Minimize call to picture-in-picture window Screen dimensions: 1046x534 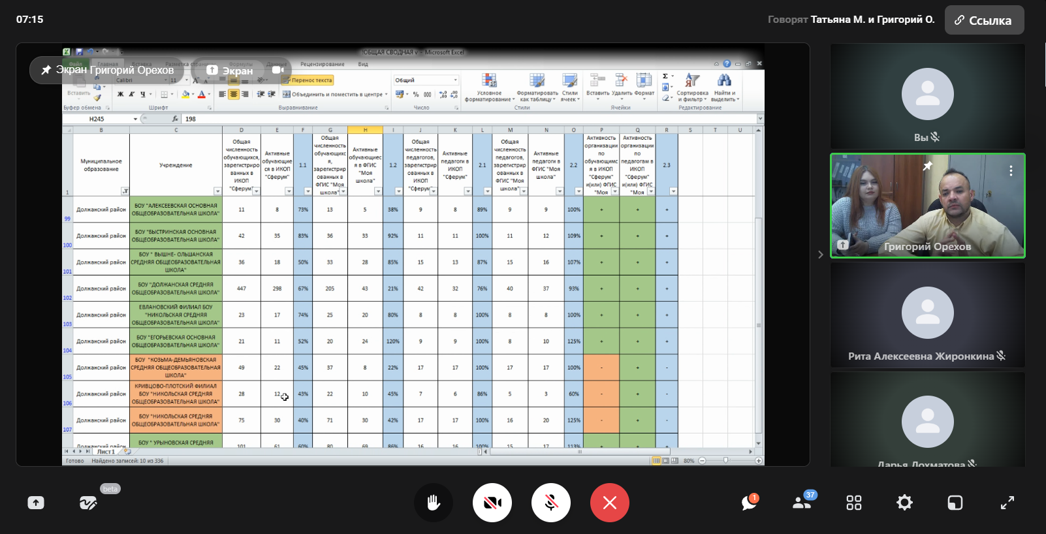point(955,503)
